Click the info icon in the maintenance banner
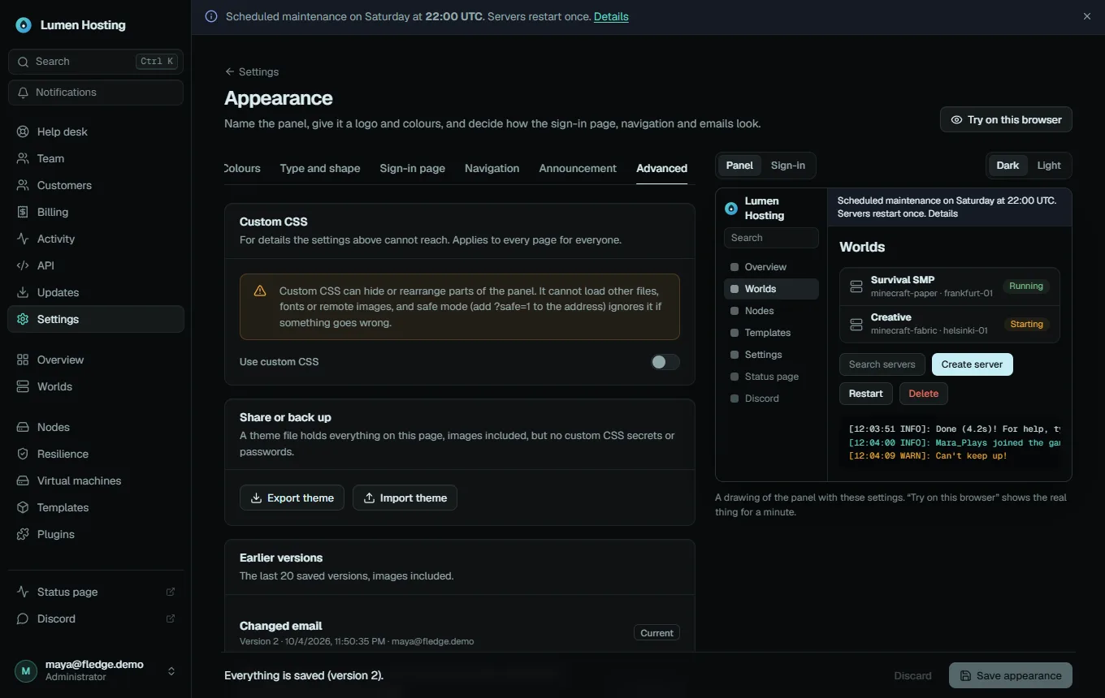1105x698 pixels. 211,16
